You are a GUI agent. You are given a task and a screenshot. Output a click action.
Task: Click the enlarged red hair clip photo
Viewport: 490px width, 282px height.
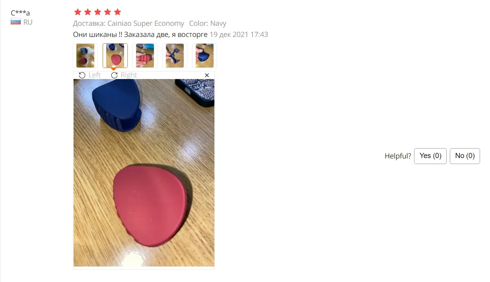(144, 173)
